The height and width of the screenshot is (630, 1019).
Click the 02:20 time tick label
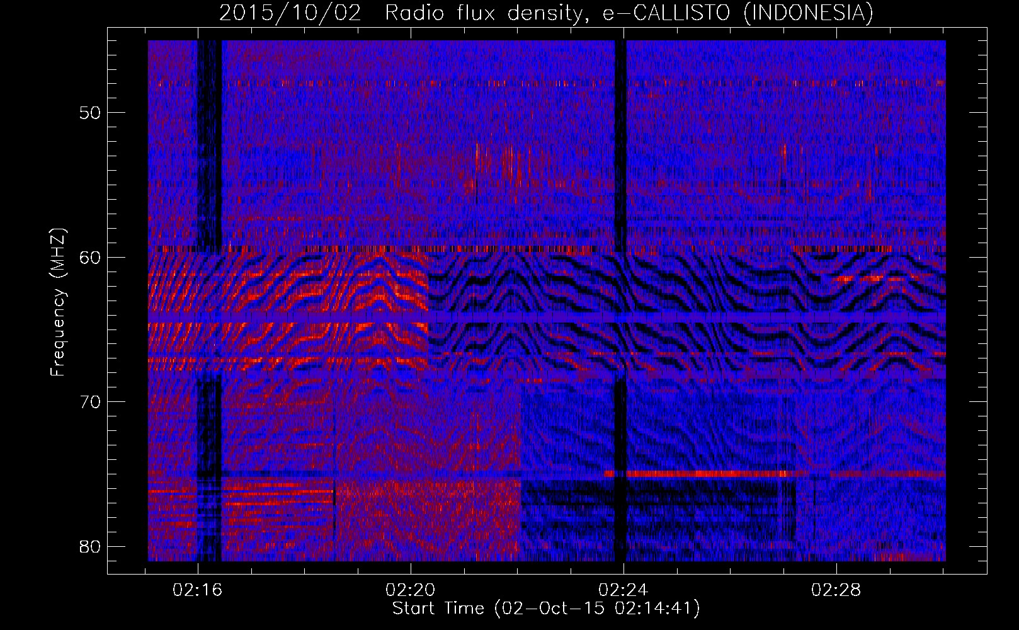click(x=411, y=590)
